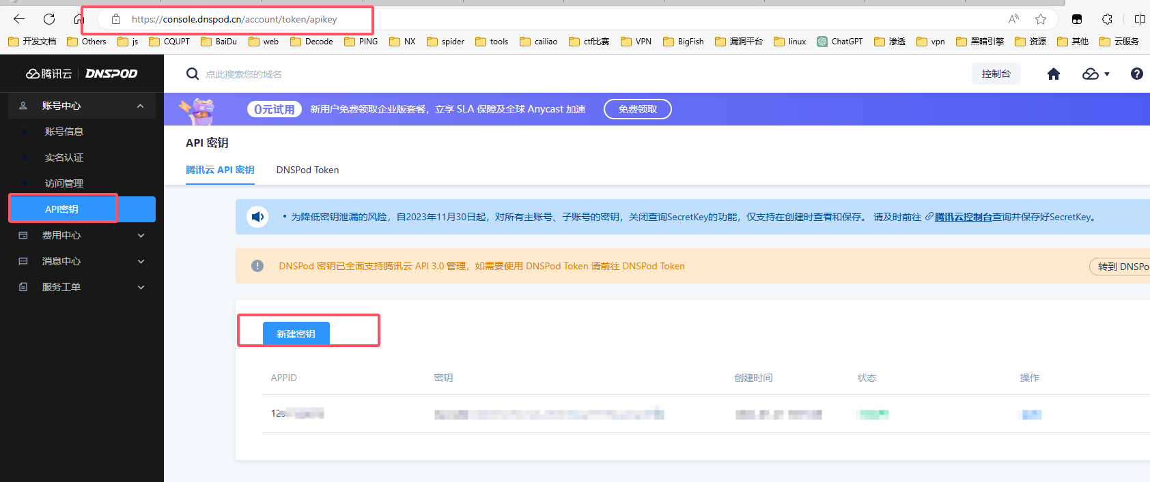Click the browser back arrow
Viewport: 1150px width, 482px height.
[19, 19]
